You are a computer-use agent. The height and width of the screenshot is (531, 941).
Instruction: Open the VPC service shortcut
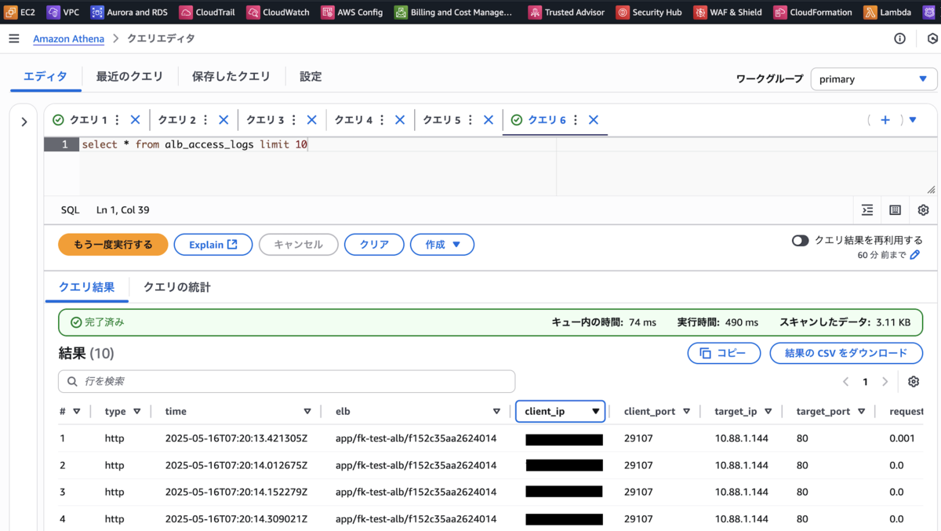(x=64, y=13)
